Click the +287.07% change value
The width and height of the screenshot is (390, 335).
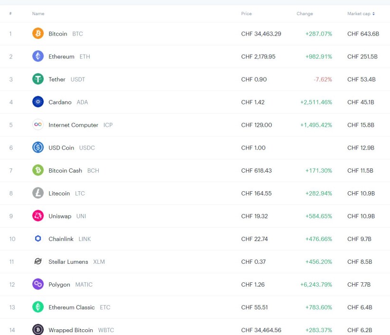pos(319,34)
